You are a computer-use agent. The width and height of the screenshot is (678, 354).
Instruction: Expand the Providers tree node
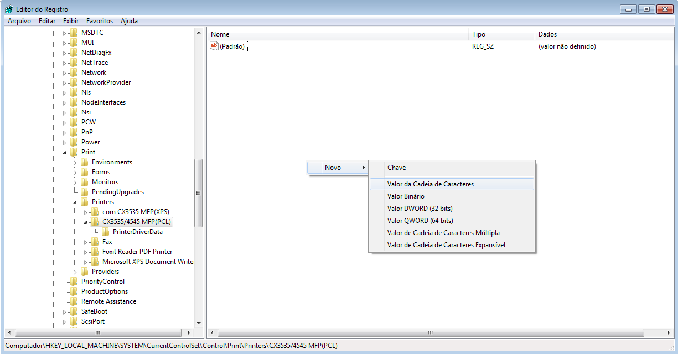pyautogui.click(x=75, y=272)
